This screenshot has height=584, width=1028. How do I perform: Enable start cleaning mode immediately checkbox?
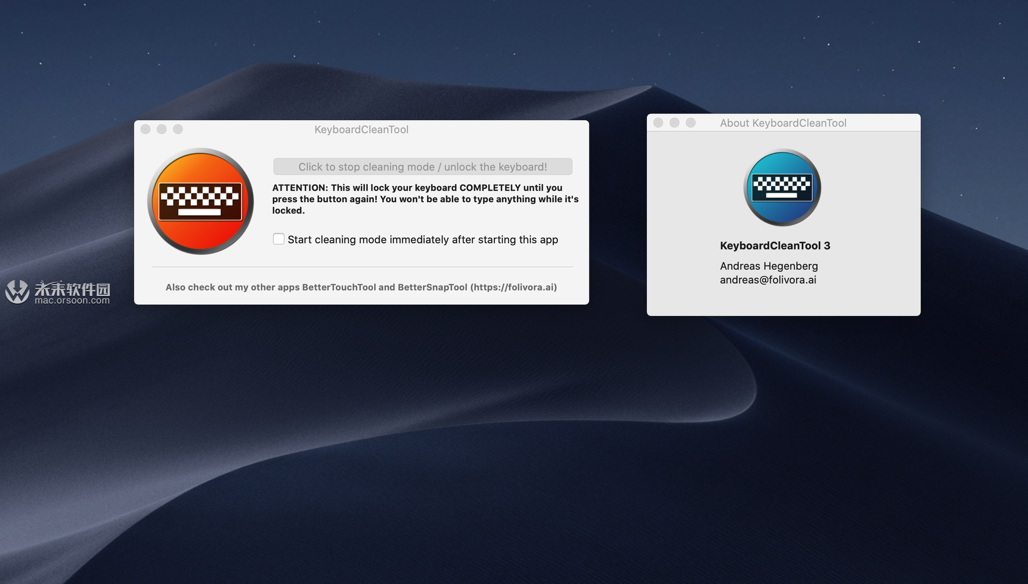278,239
